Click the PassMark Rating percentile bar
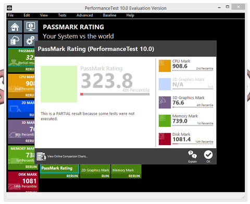The width and height of the screenshot is (250, 204). (x=115, y=94)
